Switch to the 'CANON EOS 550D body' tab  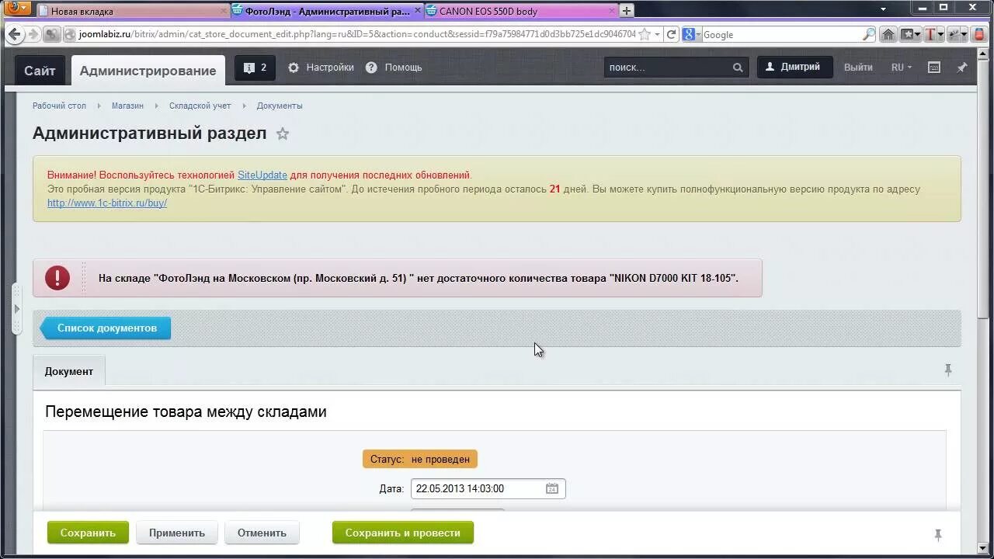click(520, 11)
